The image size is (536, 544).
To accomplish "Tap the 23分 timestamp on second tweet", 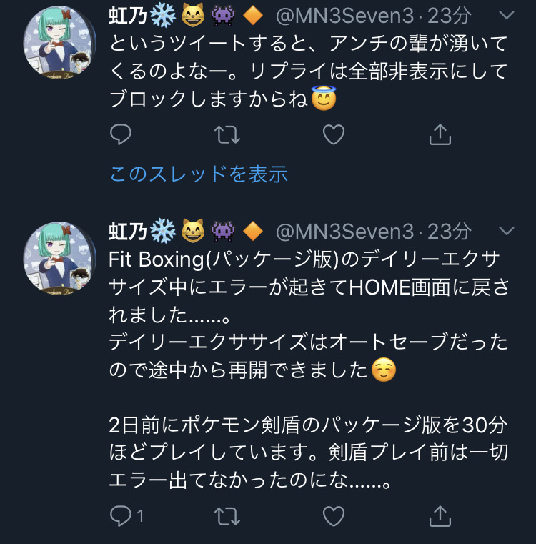I will (450, 232).
